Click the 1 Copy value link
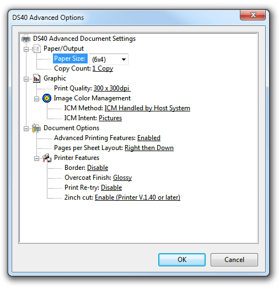This screenshot has height=289, width=279. pyautogui.click(x=103, y=68)
